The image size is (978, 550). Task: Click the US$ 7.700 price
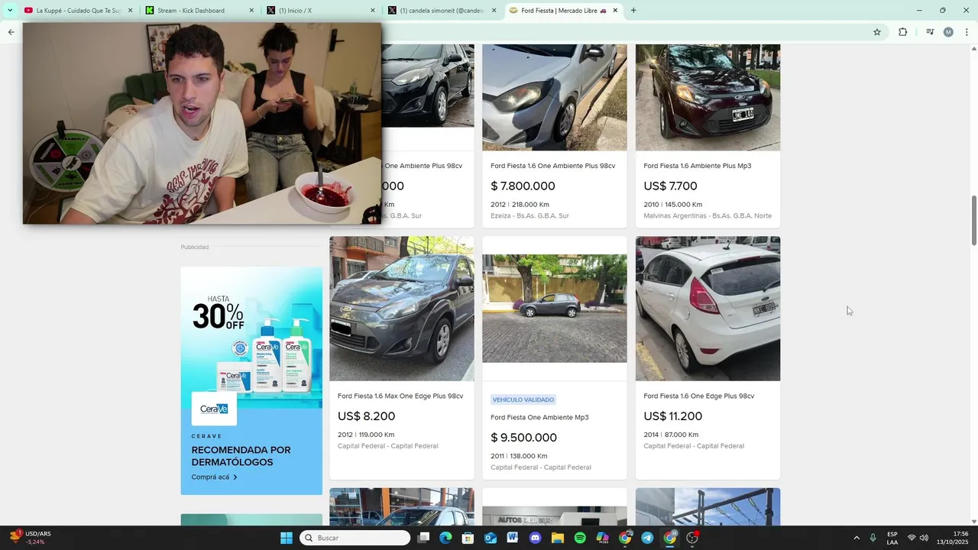click(x=670, y=186)
